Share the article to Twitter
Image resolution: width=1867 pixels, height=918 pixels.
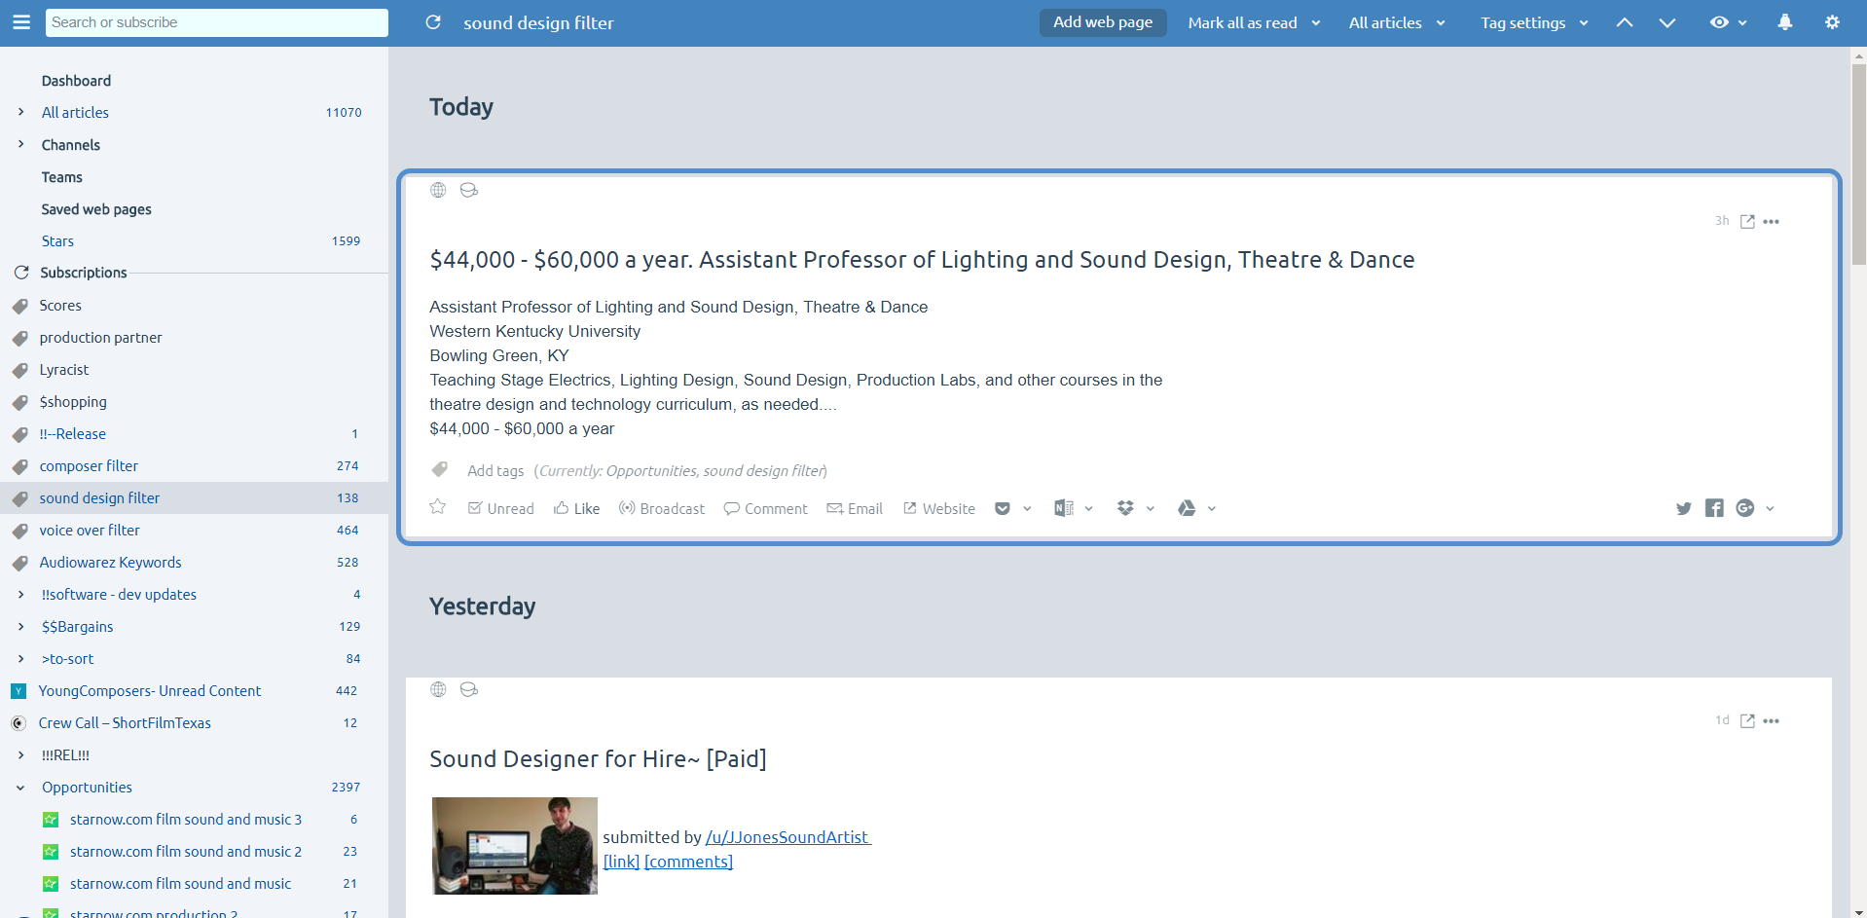click(x=1684, y=508)
